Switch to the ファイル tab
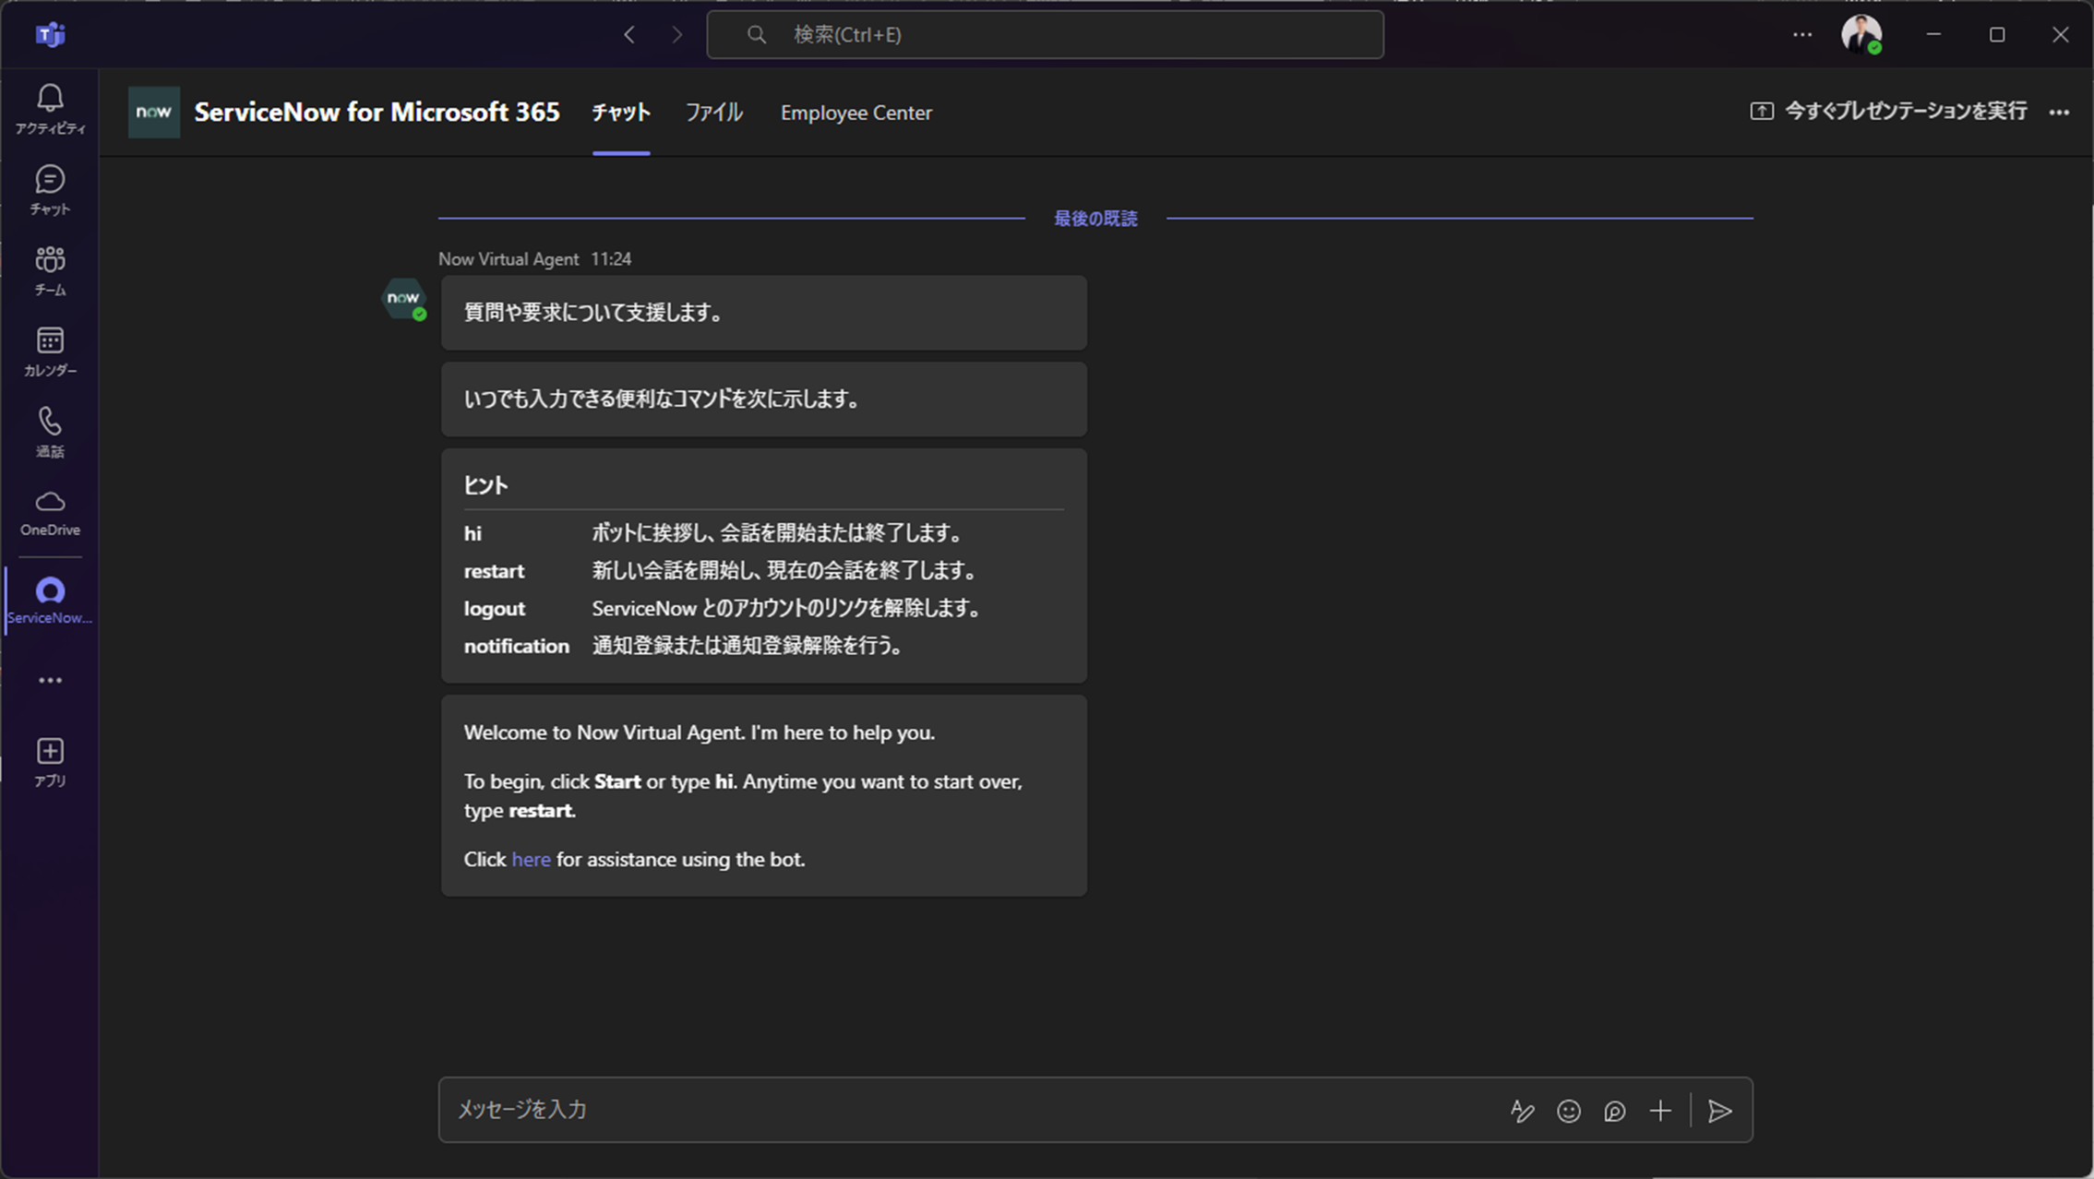The height and width of the screenshot is (1179, 2094). pos(713,113)
